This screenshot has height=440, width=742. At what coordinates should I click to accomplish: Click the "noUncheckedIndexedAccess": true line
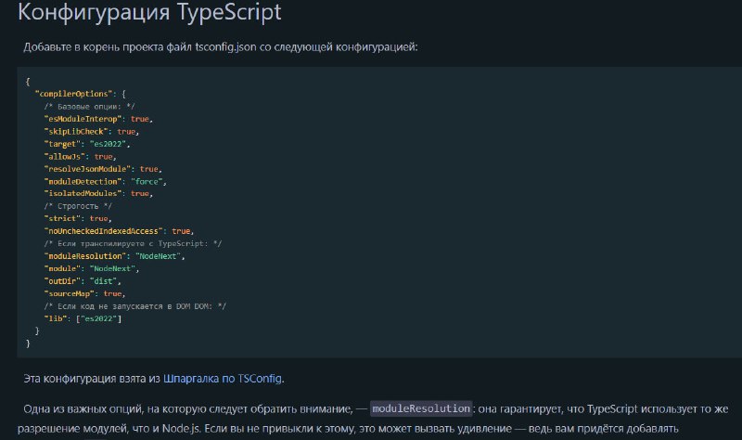pos(119,231)
